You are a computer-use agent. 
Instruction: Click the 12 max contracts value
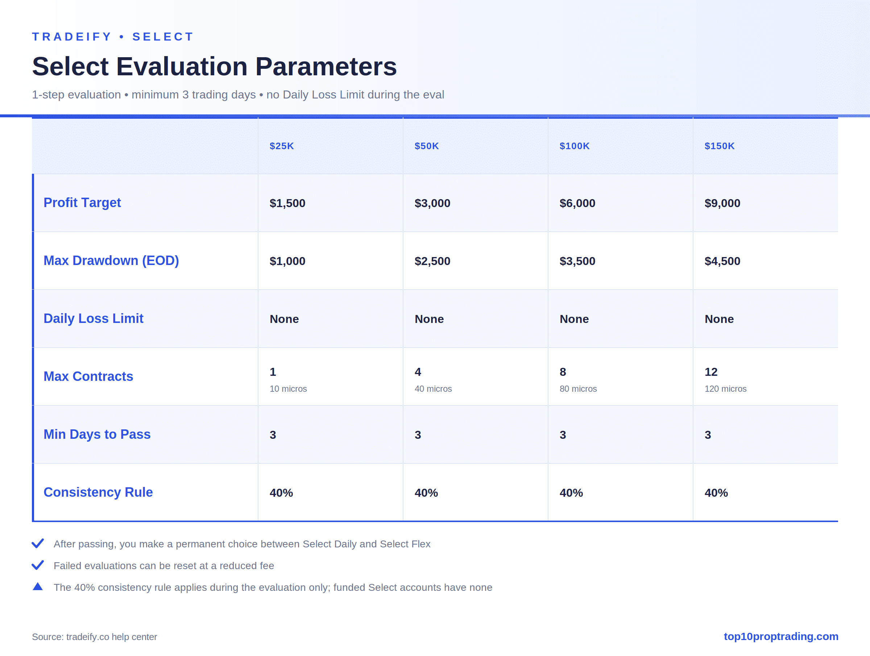(711, 372)
